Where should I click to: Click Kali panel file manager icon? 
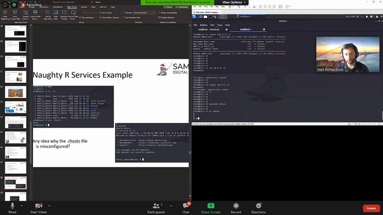(205, 17)
